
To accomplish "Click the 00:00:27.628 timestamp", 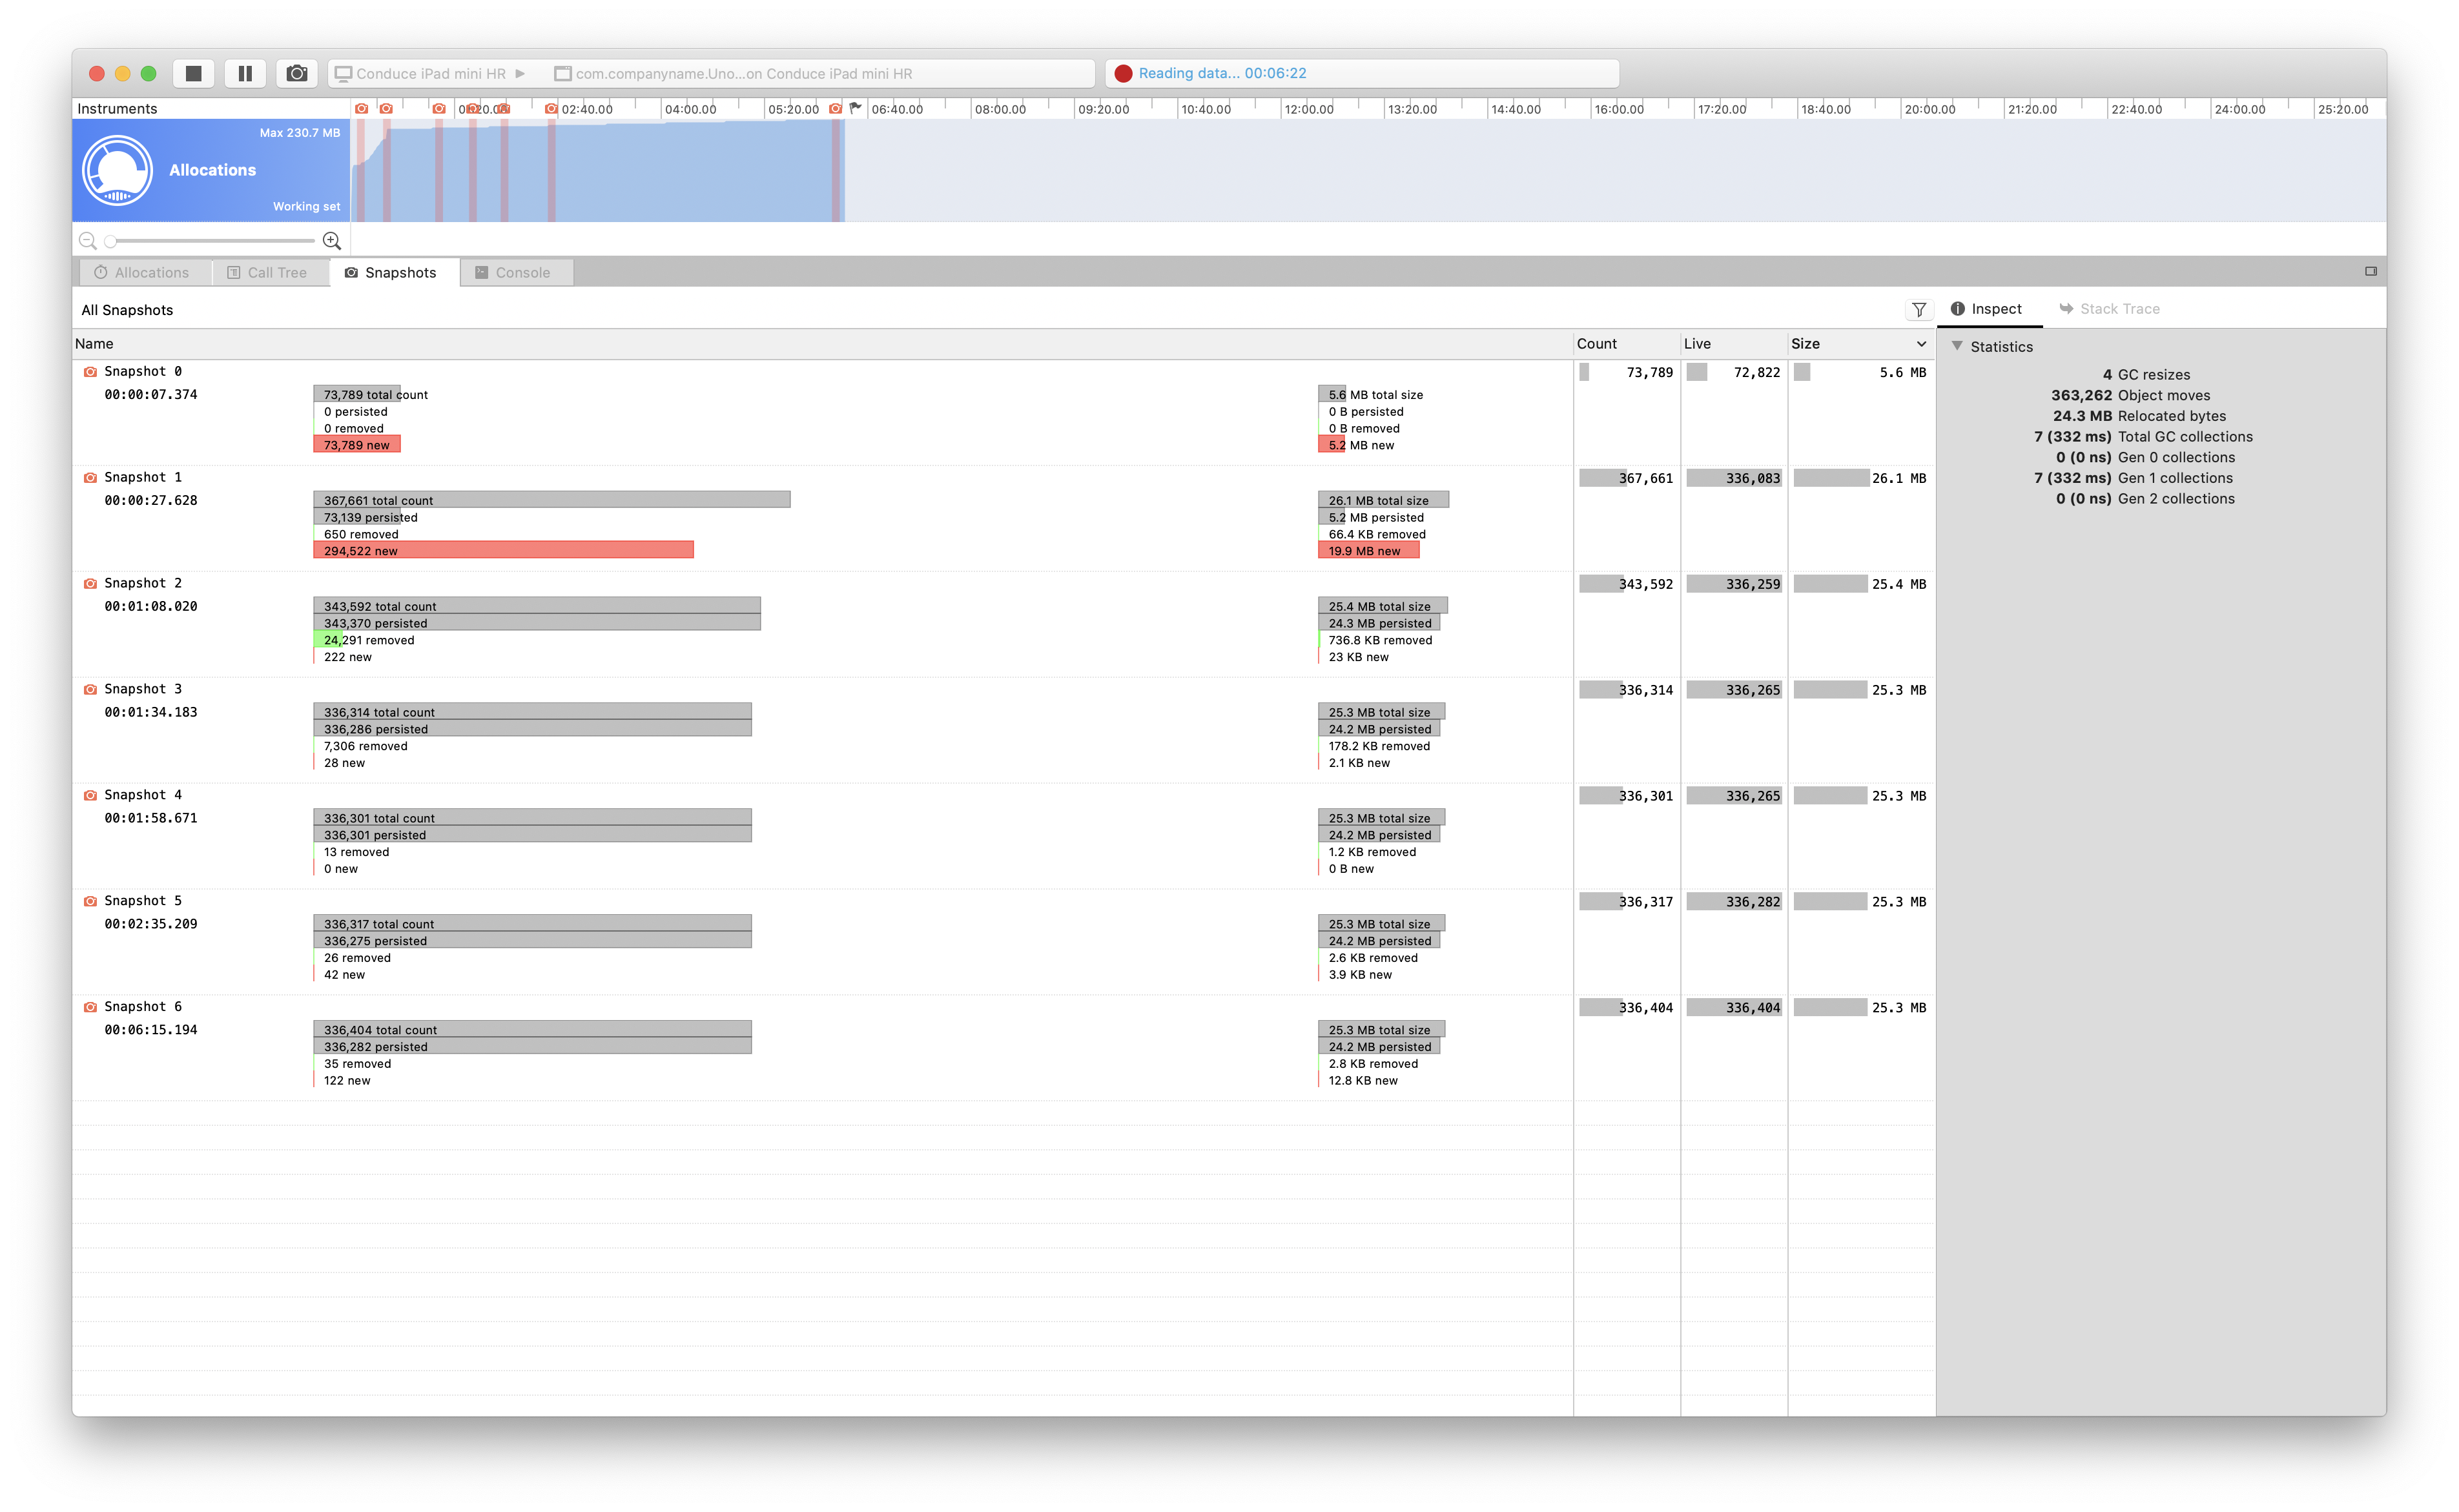I will (x=151, y=501).
